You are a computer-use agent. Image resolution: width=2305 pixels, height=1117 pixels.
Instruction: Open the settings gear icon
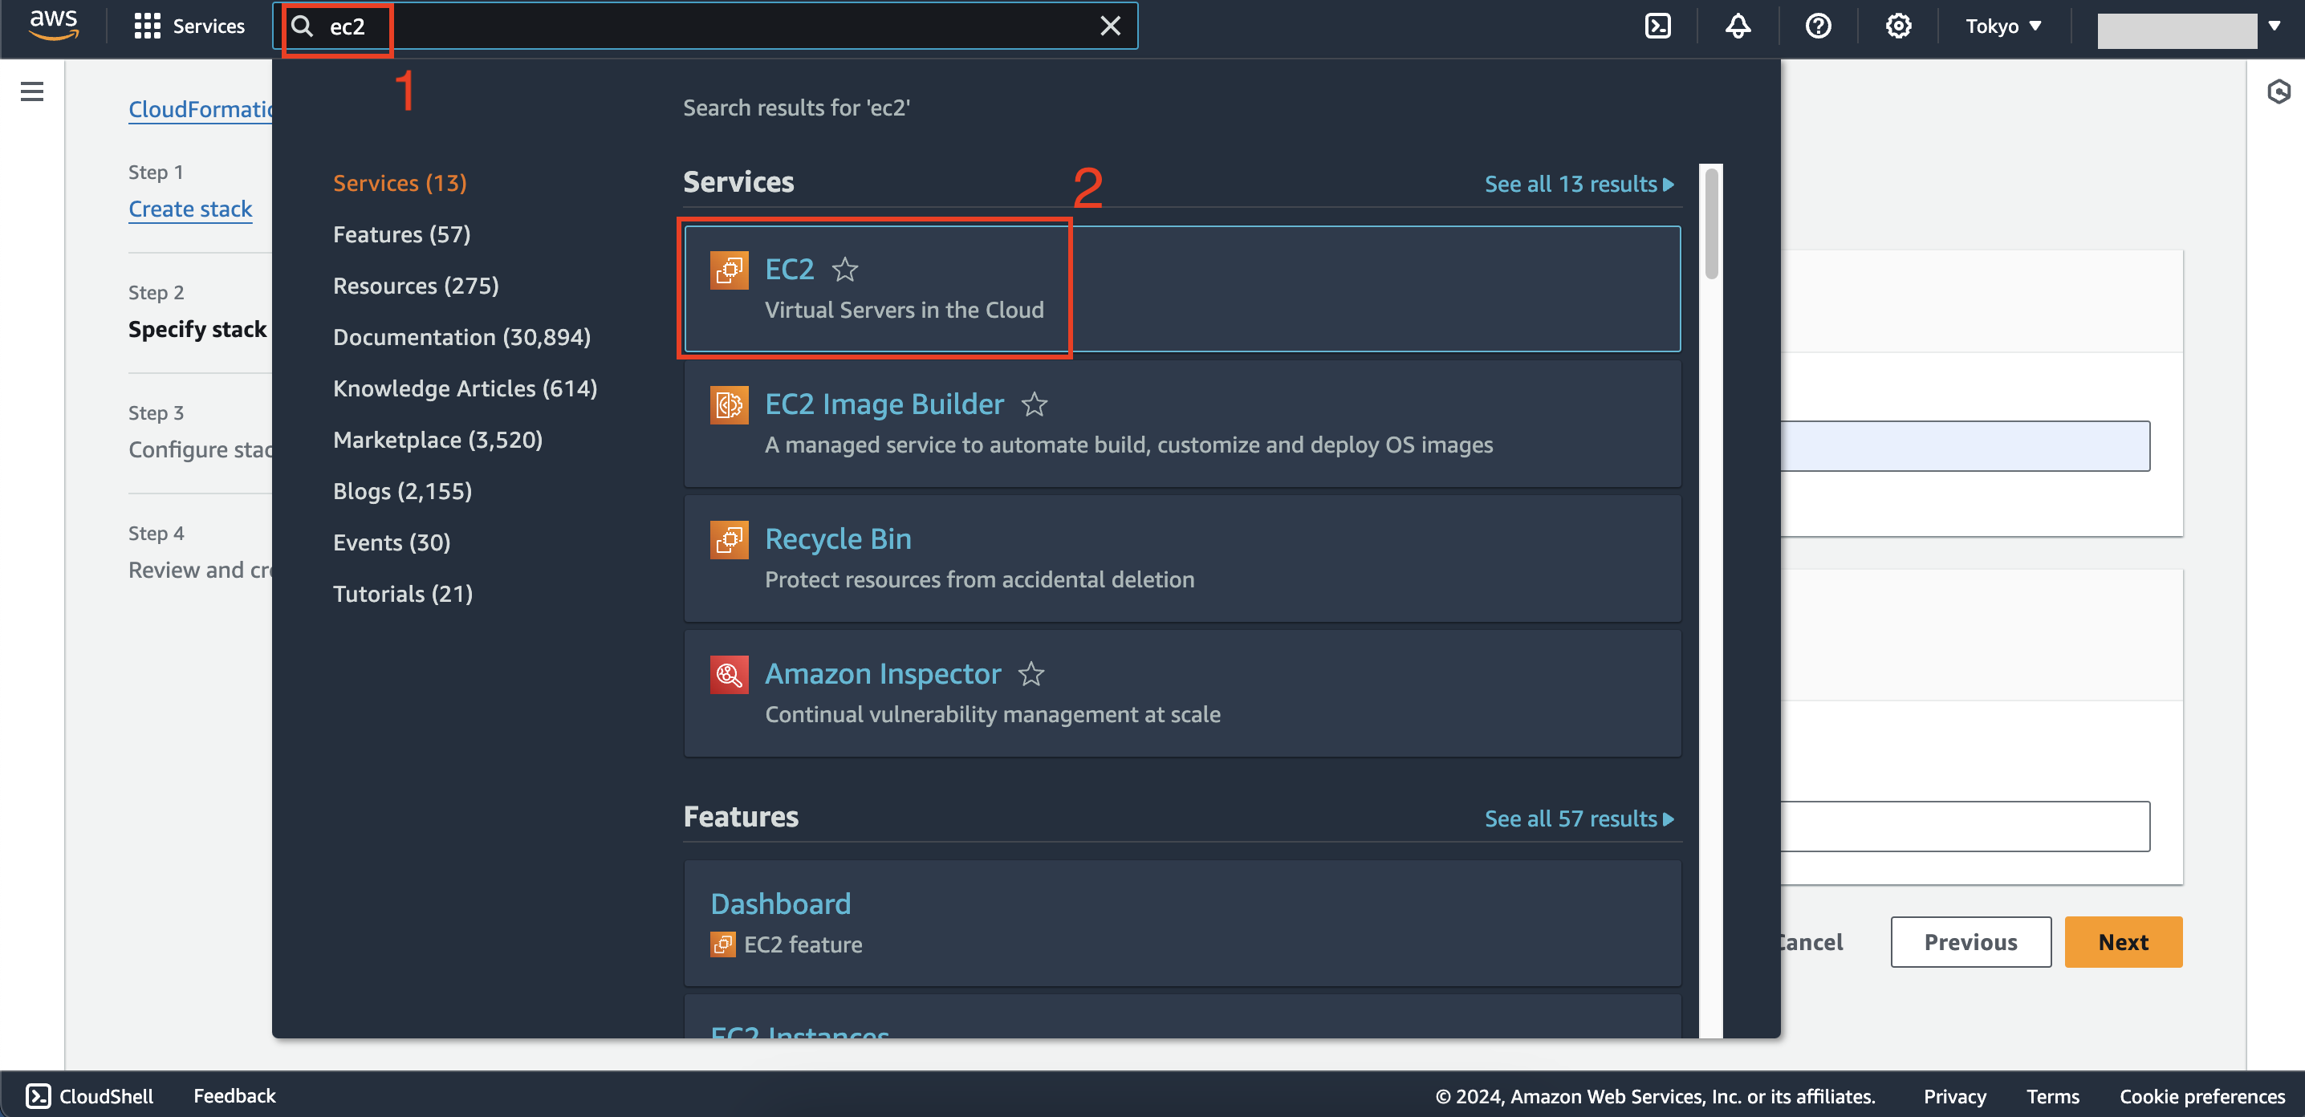pos(1898,26)
